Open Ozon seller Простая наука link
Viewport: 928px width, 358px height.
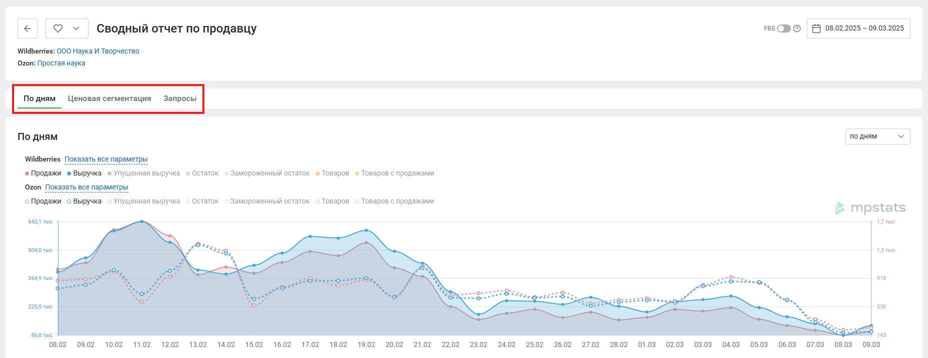pos(61,63)
